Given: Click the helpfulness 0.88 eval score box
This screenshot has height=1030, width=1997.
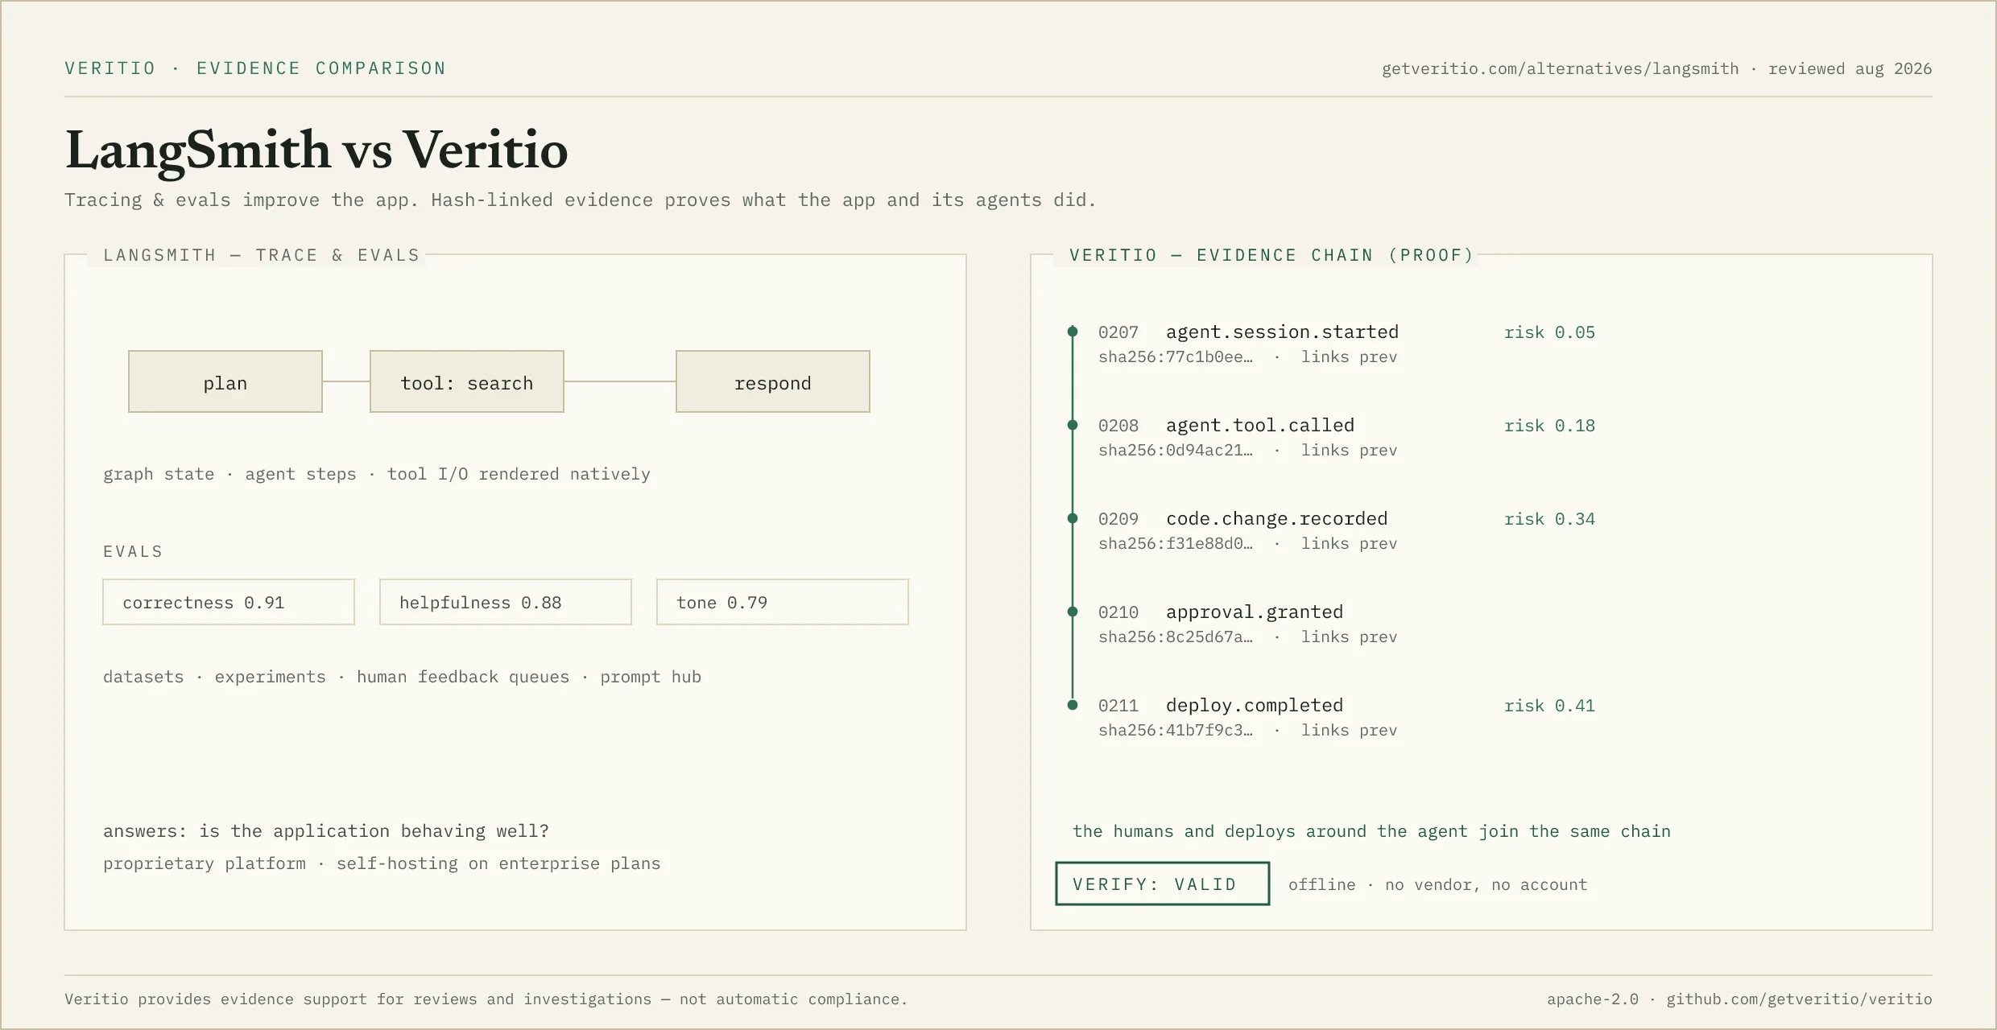Looking at the screenshot, I should (506, 602).
